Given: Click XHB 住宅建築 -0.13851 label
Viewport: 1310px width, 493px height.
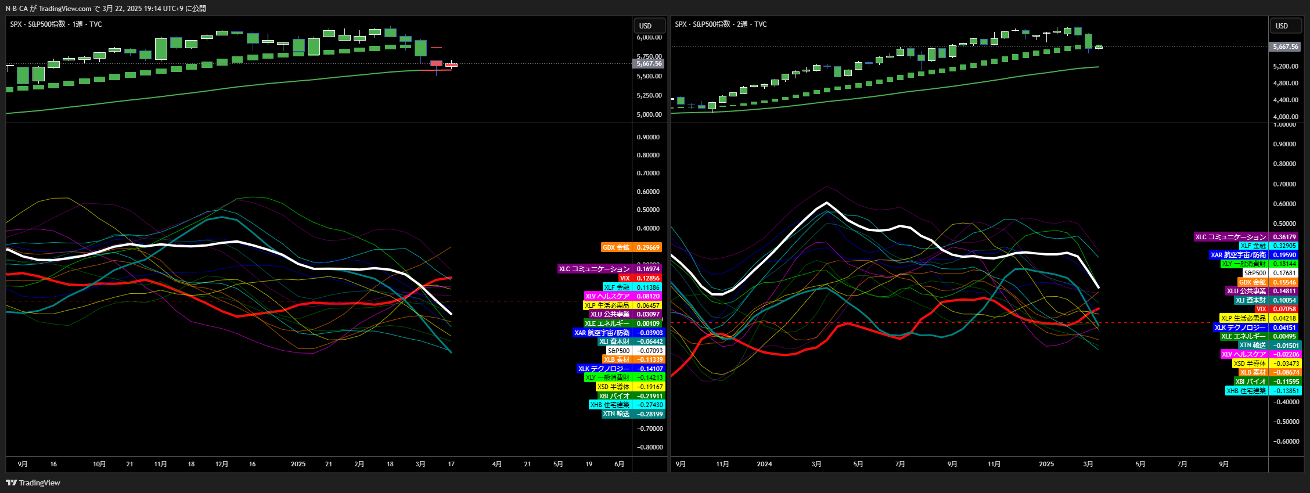Looking at the screenshot, I should click(1263, 391).
